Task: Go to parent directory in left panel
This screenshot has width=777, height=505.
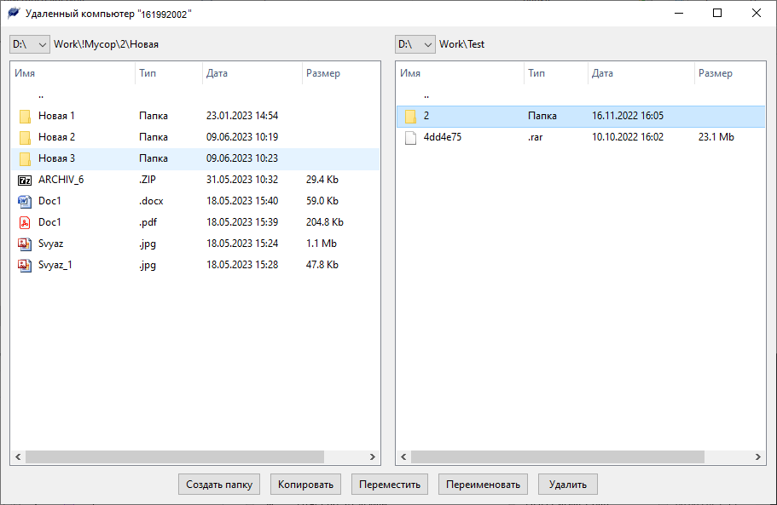Action: [41, 95]
